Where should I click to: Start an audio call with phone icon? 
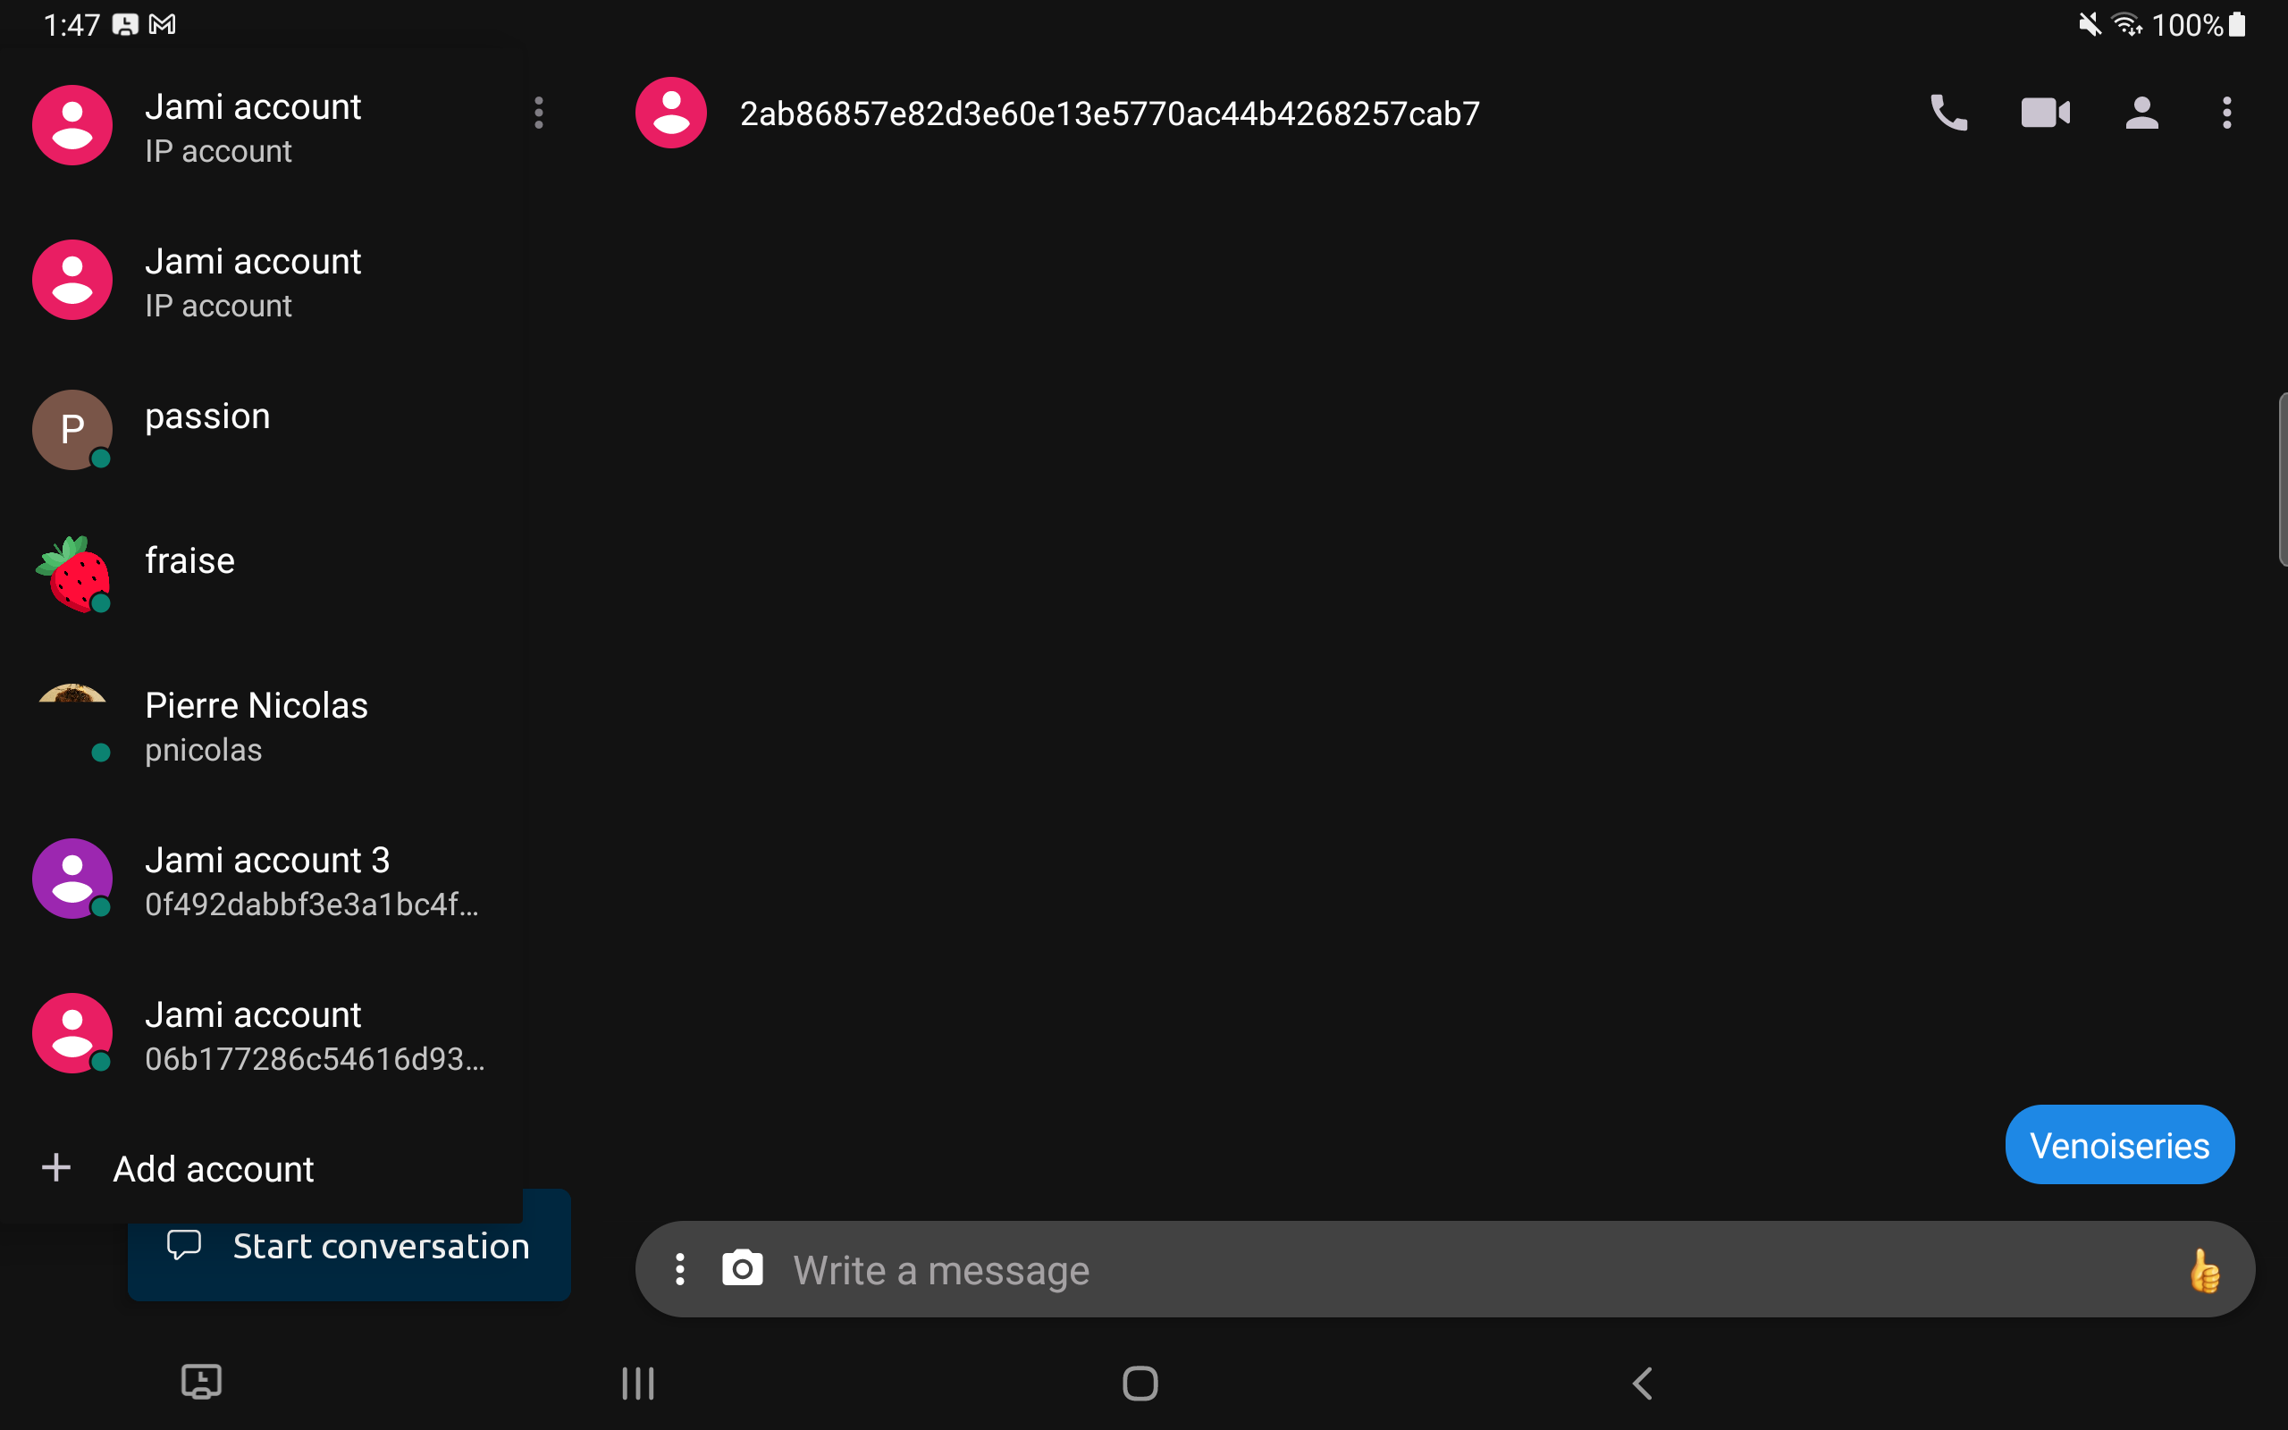1948,113
